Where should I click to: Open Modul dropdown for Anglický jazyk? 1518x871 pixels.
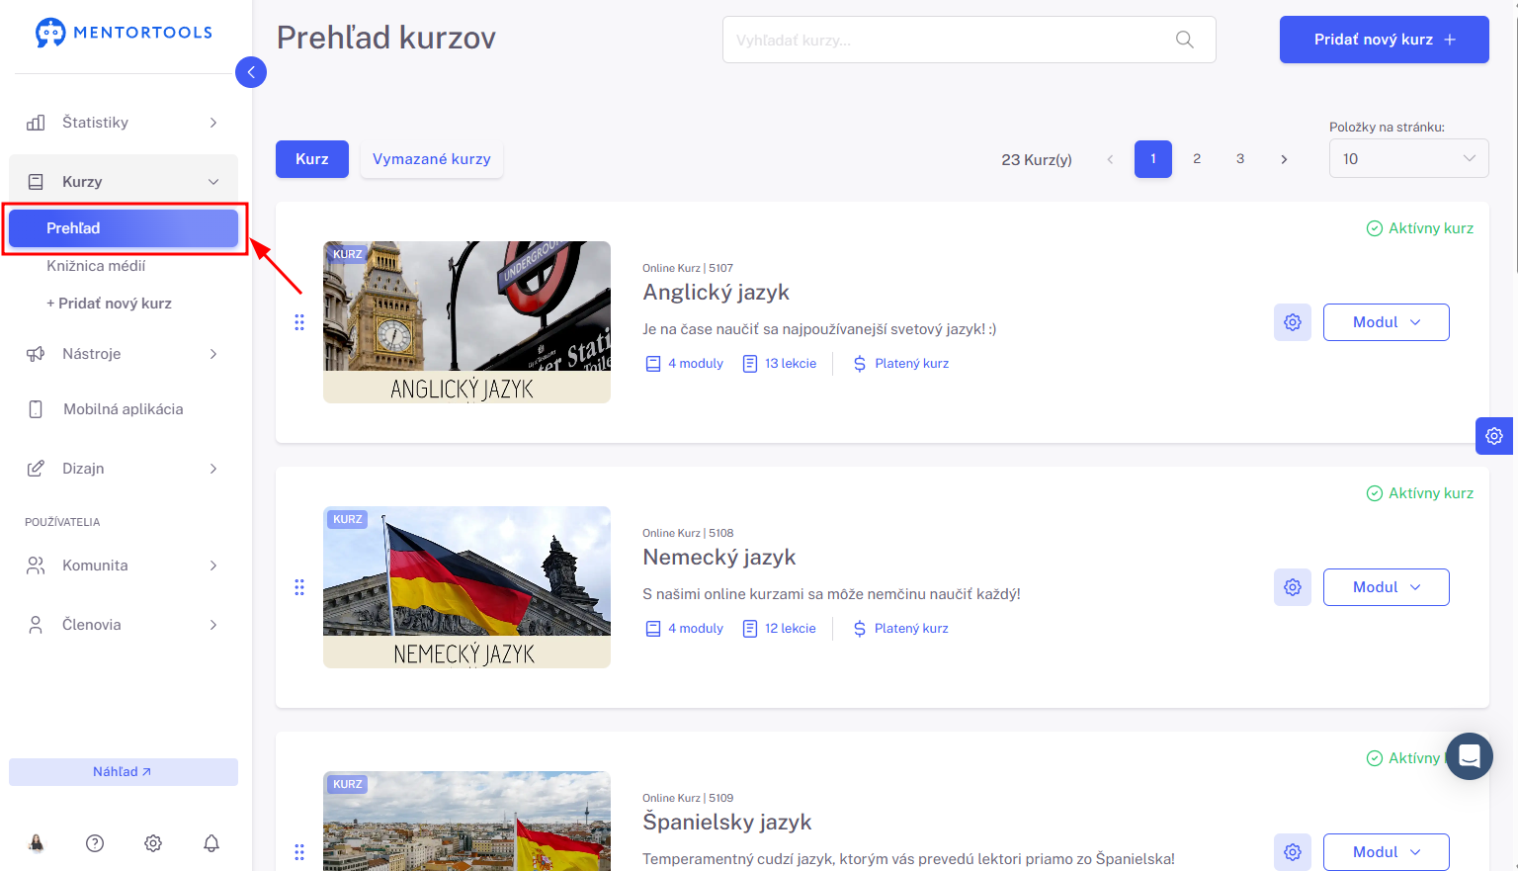pos(1386,322)
